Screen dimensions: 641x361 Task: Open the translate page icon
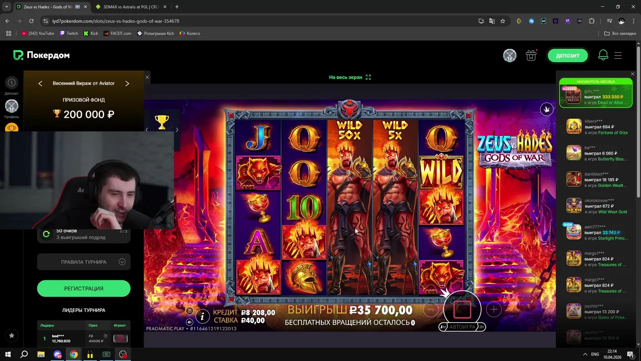492,21
